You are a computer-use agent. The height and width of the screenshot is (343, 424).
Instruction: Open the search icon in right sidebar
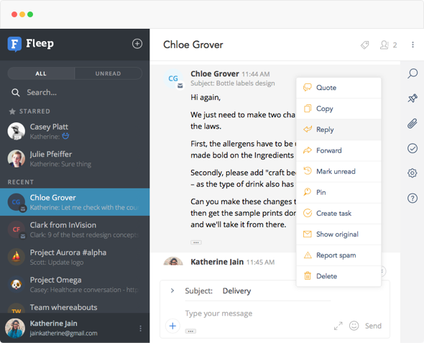(413, 73)
